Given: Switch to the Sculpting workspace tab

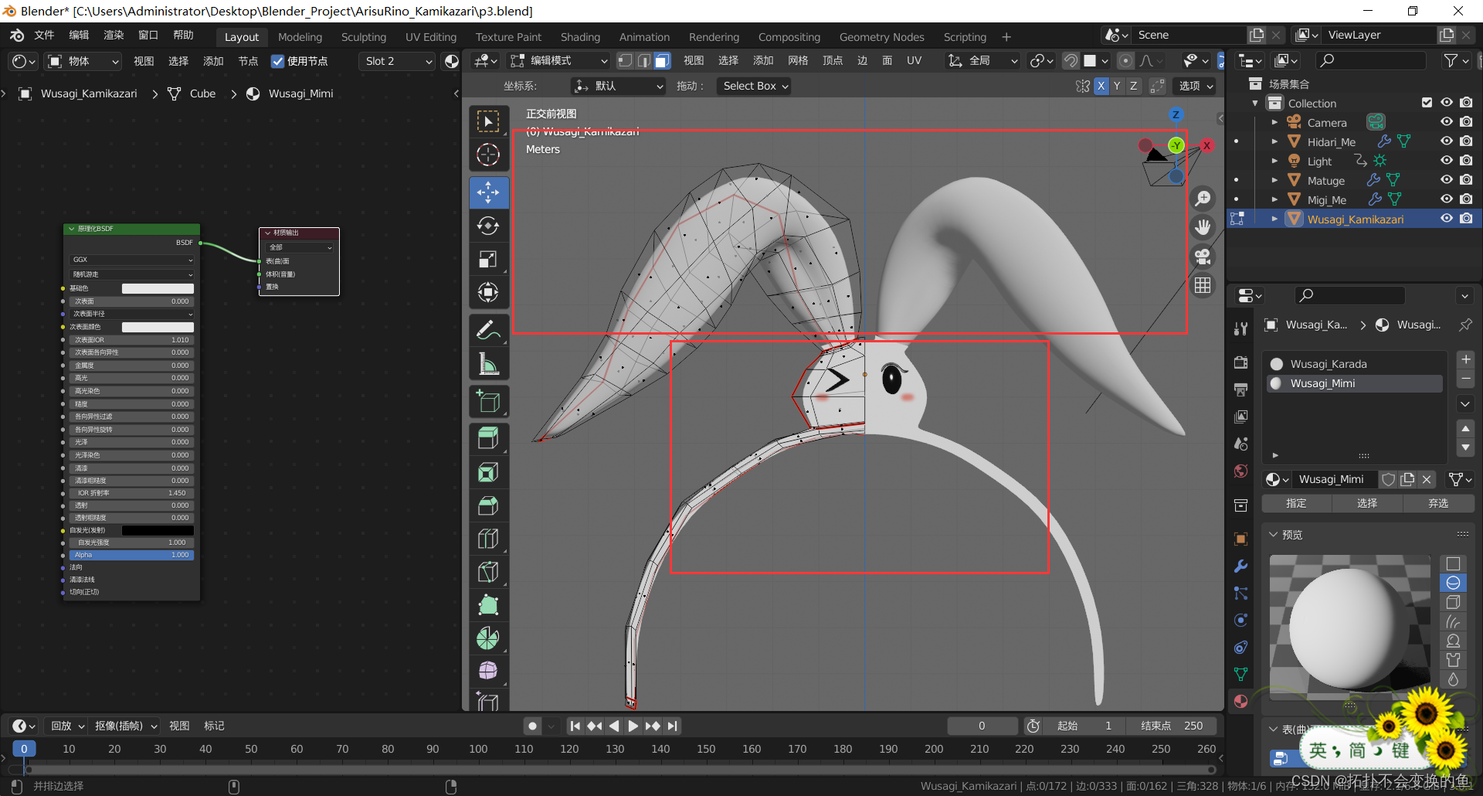Looking at the screenshot, I should (363, 37).
